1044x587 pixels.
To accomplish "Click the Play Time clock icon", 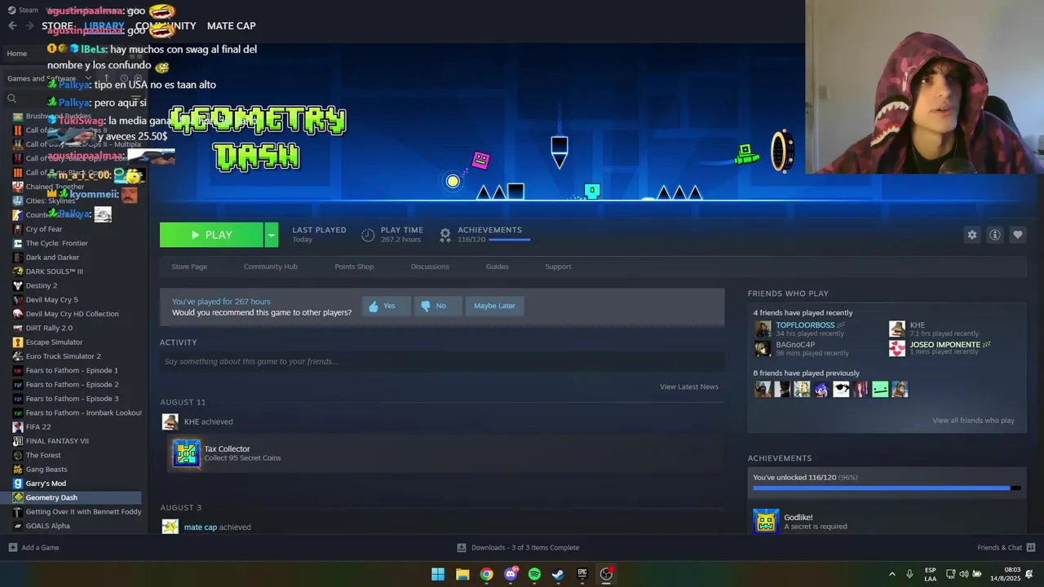I will pyautogui.click(x=368, y=235).
